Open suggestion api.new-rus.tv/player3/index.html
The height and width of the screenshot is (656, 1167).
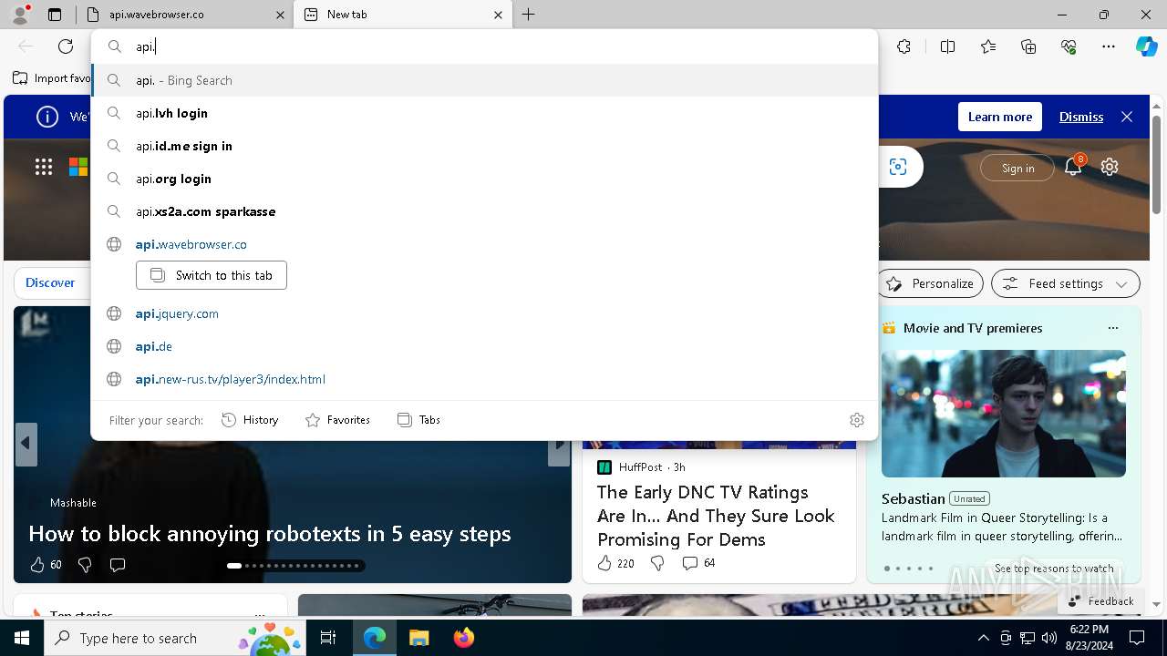point(484,379)
